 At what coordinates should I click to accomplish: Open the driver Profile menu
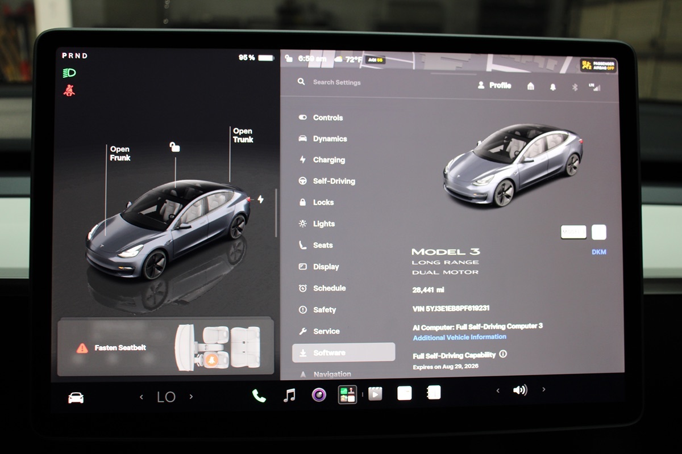[x=494, y=86]
